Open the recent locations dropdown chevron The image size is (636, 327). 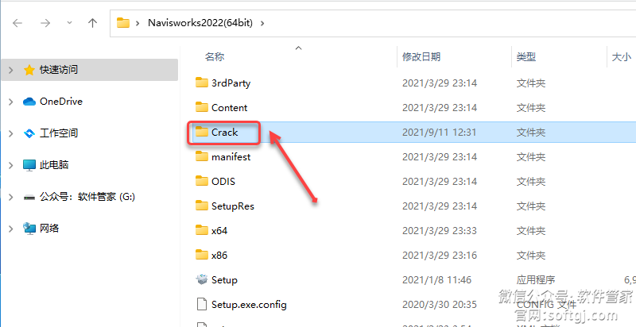pos(69,23)
